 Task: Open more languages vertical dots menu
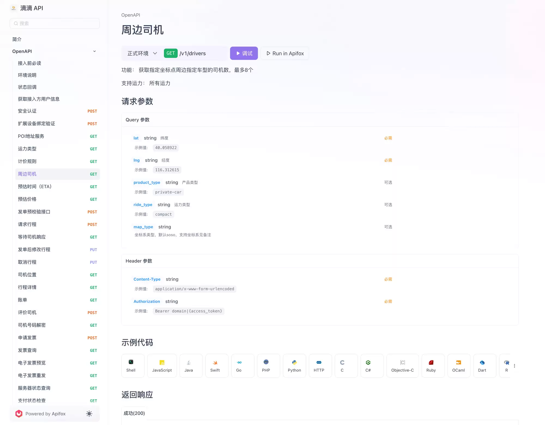coord(514,366)
